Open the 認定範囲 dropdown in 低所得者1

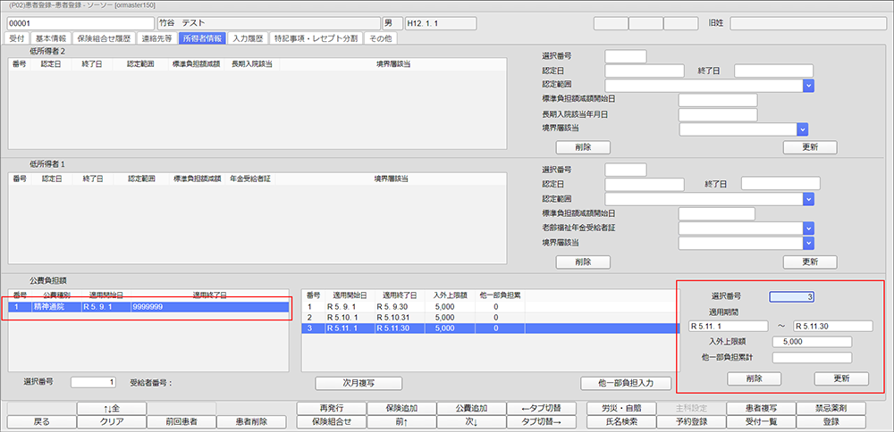807,199
